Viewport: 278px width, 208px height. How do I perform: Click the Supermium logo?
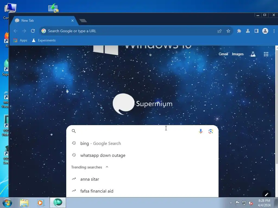coord(142,104)
